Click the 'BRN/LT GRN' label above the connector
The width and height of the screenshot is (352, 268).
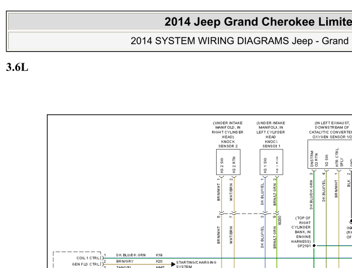[x=275, y=194]
